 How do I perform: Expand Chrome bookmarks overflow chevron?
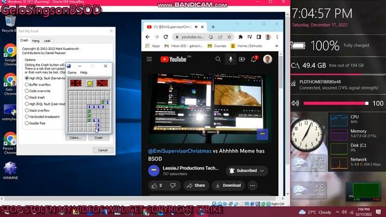pos(277,46)
